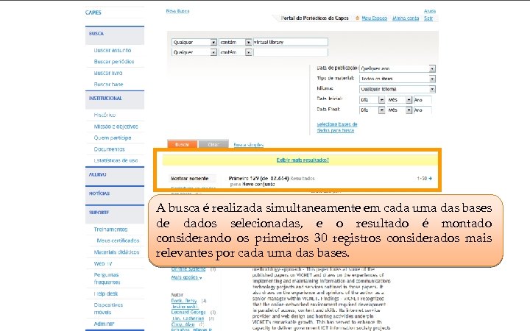Screen dimensions: 530x331
Task: Open first row contém operator dropdown
Action: click(236, 42)
